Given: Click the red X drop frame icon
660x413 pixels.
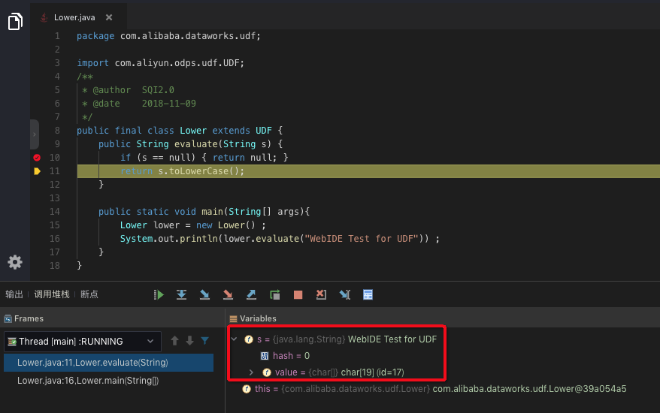Looking at the screenshot, I should pos(321,295).
